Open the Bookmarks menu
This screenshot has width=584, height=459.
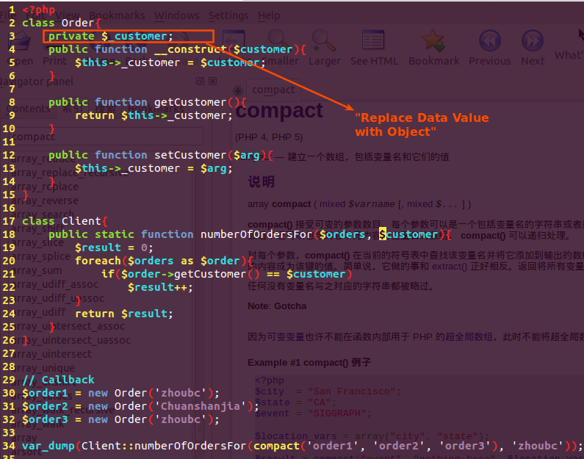118,15
